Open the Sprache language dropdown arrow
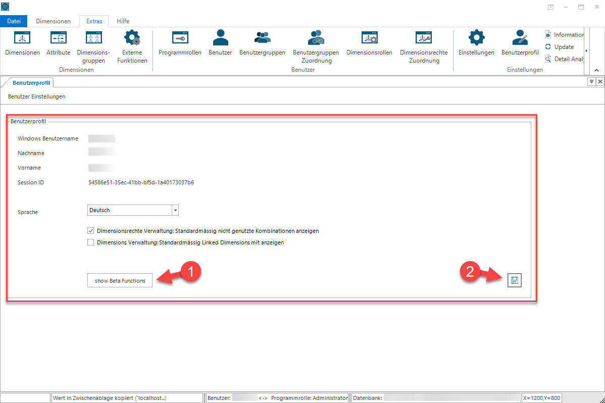The image size is (605, 403). pyautogui.click(x=175, y=210)
